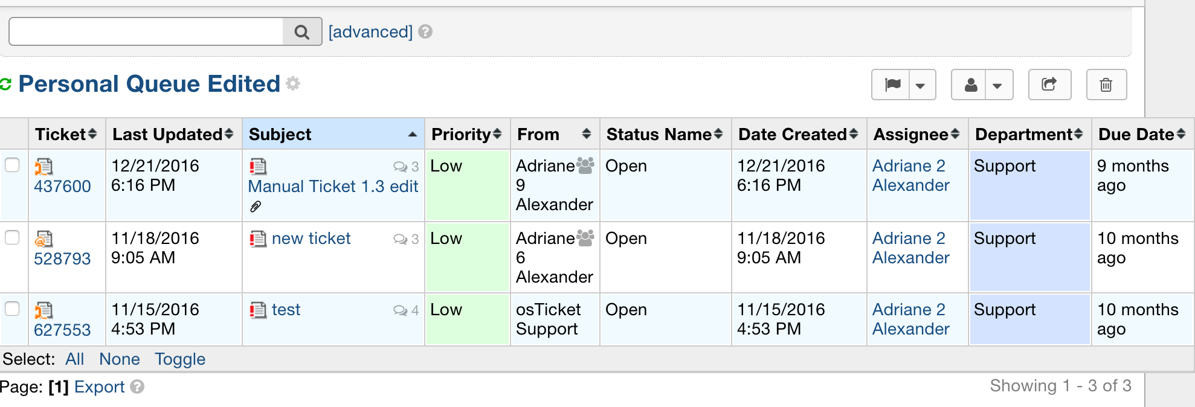The image size is (1195, 407).
Task: Click the flag icon to change ticket flags
Action: [894, 85]
